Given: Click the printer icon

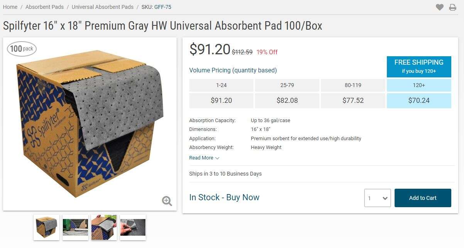Looking at the screenshot, I should click(x=452, y=7).
